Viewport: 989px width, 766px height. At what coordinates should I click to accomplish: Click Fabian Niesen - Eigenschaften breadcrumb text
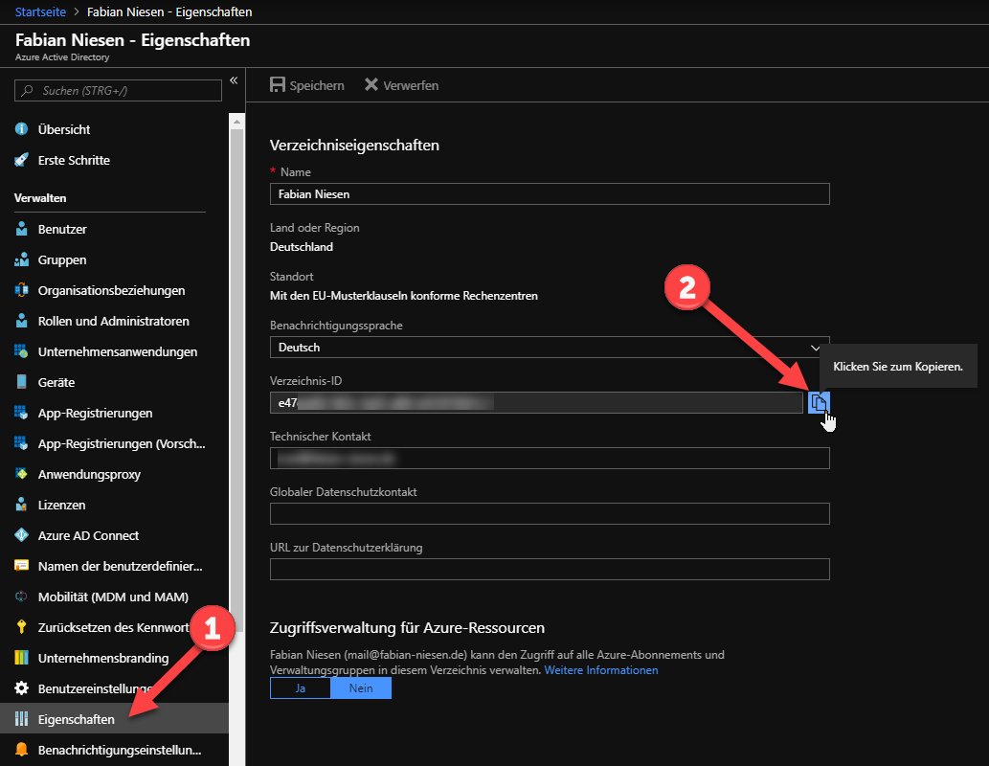(169, 12)
